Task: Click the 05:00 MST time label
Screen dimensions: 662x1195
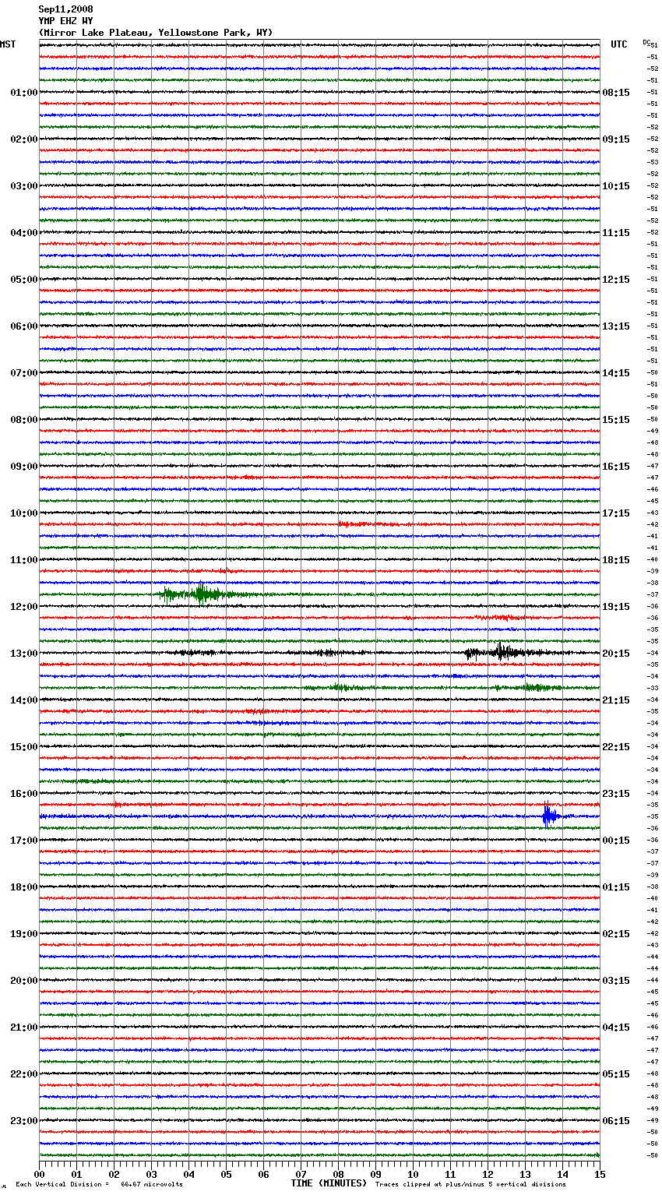Action: (x=24, y=280)
